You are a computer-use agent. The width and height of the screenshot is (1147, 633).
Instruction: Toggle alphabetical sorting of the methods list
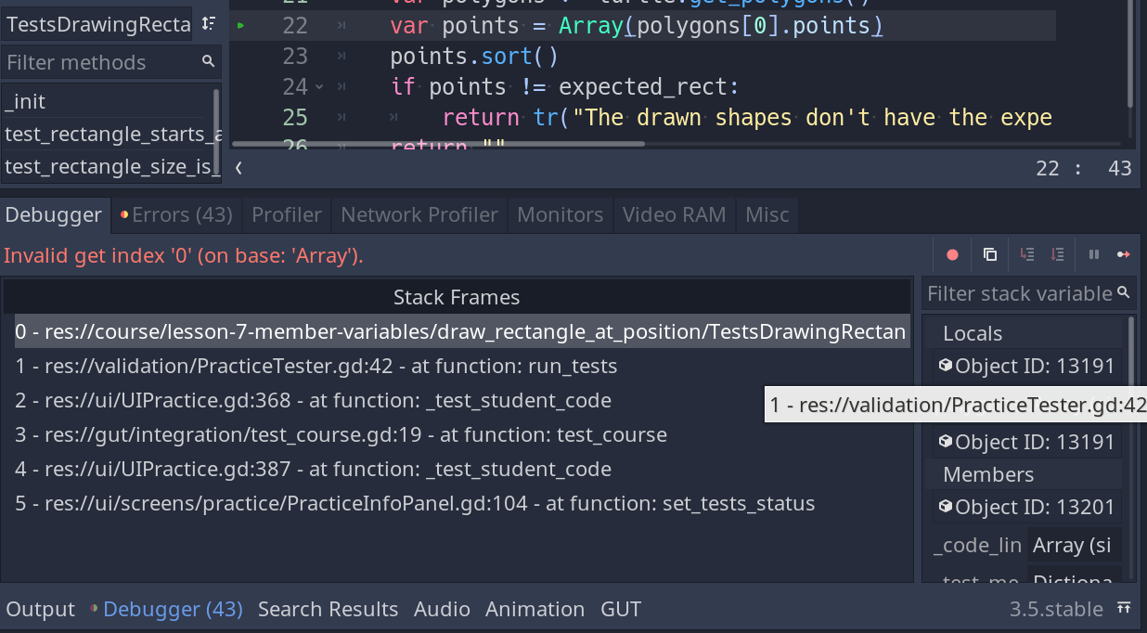click(x=209, y=24)
